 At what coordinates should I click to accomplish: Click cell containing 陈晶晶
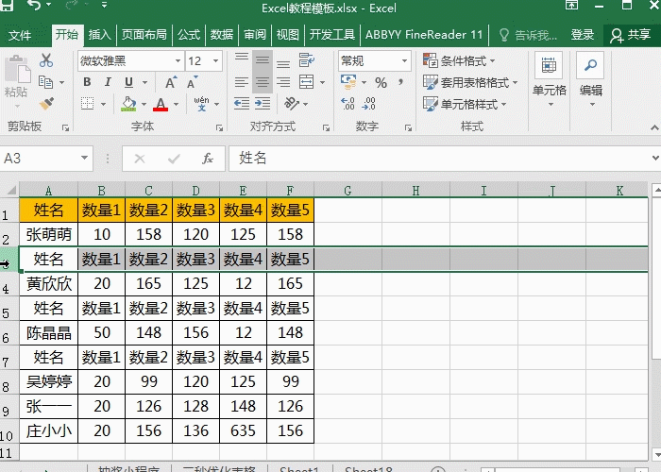click(x=48, y=333)
